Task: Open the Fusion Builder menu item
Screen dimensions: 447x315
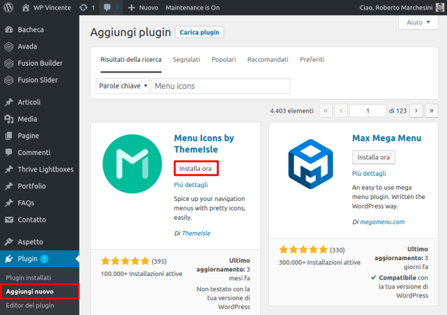Action: click(x=40, y=63)
